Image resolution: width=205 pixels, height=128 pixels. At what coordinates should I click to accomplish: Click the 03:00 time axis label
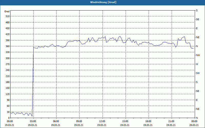click(x=33, y=121)
